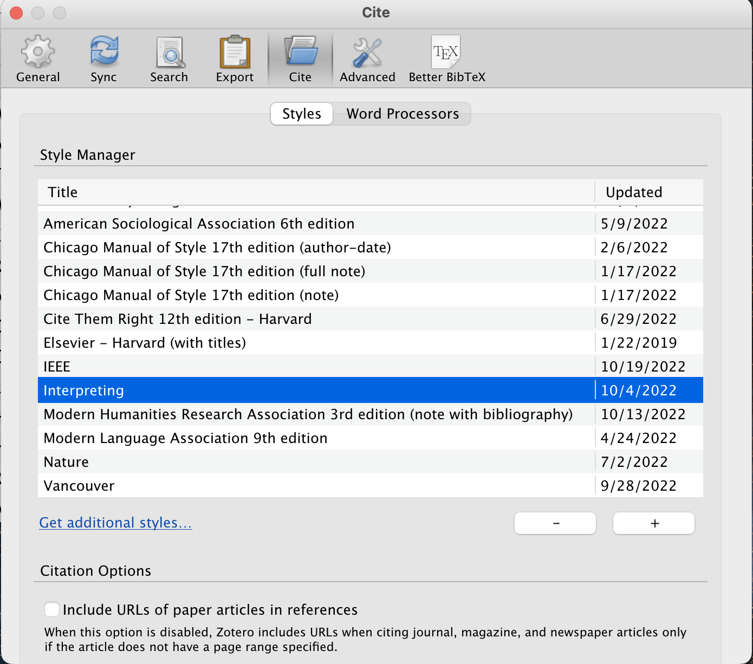The height and width of the screenshot is (664, 753).
Task: Select the Cite preferences pane icon
Action: [300, 59]
